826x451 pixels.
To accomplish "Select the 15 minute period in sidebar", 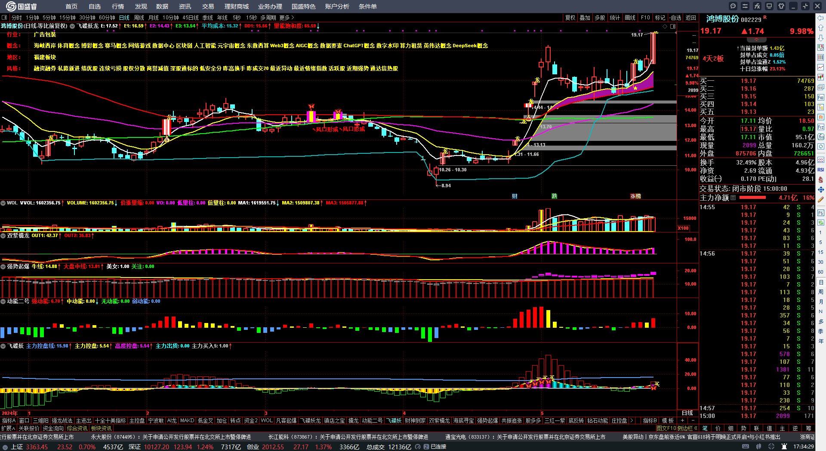I will (x=821, y=252).
